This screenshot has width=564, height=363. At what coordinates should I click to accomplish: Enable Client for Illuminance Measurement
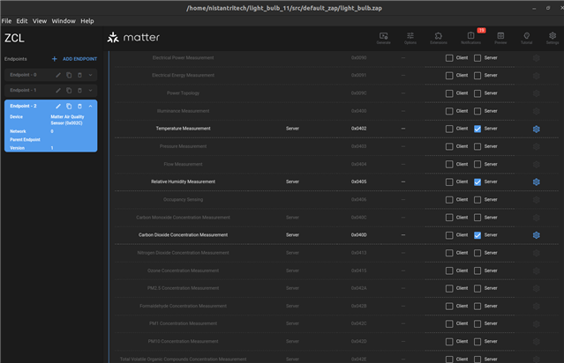[x=449, y=111]
